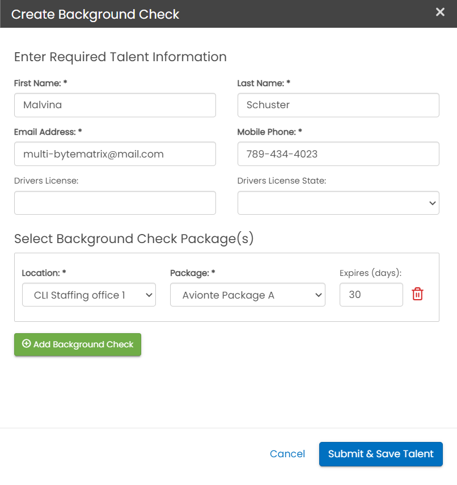Select the First Name field containing Malvina
Image resolution: width=457 pixels, height=485 pixels.
point(115,105)
